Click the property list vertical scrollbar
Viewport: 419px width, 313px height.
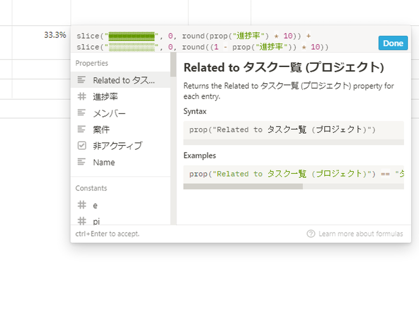click(173, 138)
